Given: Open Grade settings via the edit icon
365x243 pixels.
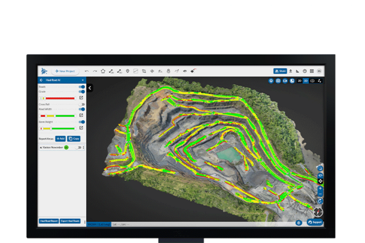Looking at the screenshot, I should (81, 98).
